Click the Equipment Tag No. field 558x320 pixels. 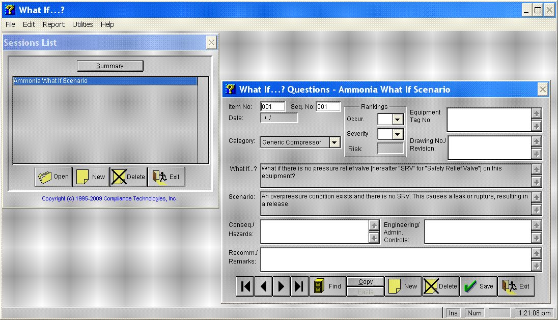click(489, 120)
